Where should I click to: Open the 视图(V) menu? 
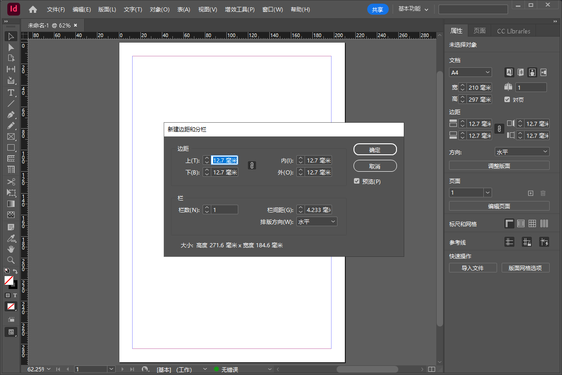pos(208,9)
